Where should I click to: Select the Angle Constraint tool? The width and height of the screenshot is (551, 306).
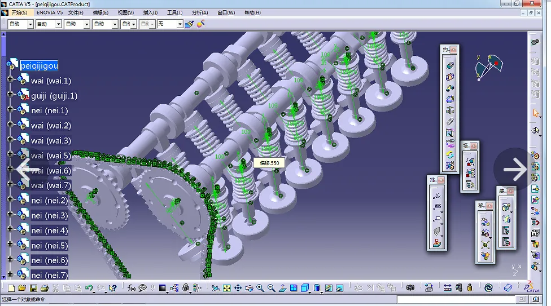tap(450, 99)
